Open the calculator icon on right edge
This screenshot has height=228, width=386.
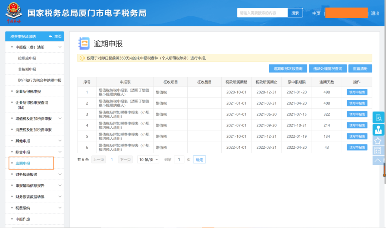coord(378,150)
